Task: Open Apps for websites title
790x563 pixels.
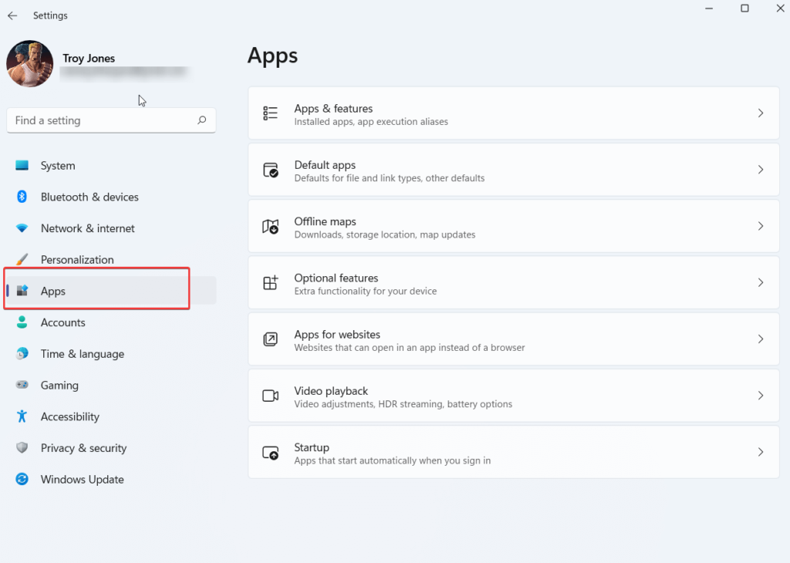Action: coord(337,335)
